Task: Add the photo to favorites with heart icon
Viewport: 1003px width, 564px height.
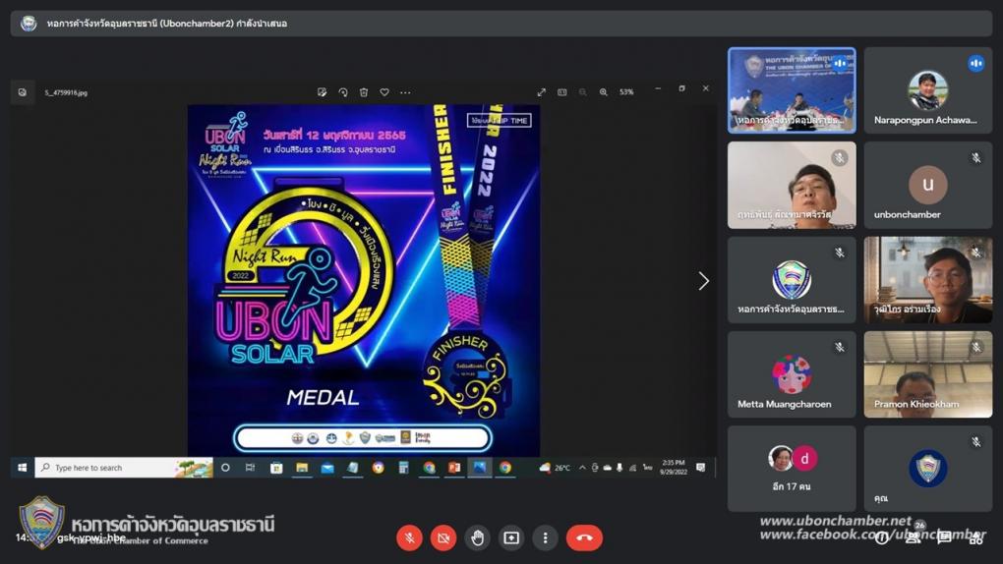Action: tap(384, 92)
